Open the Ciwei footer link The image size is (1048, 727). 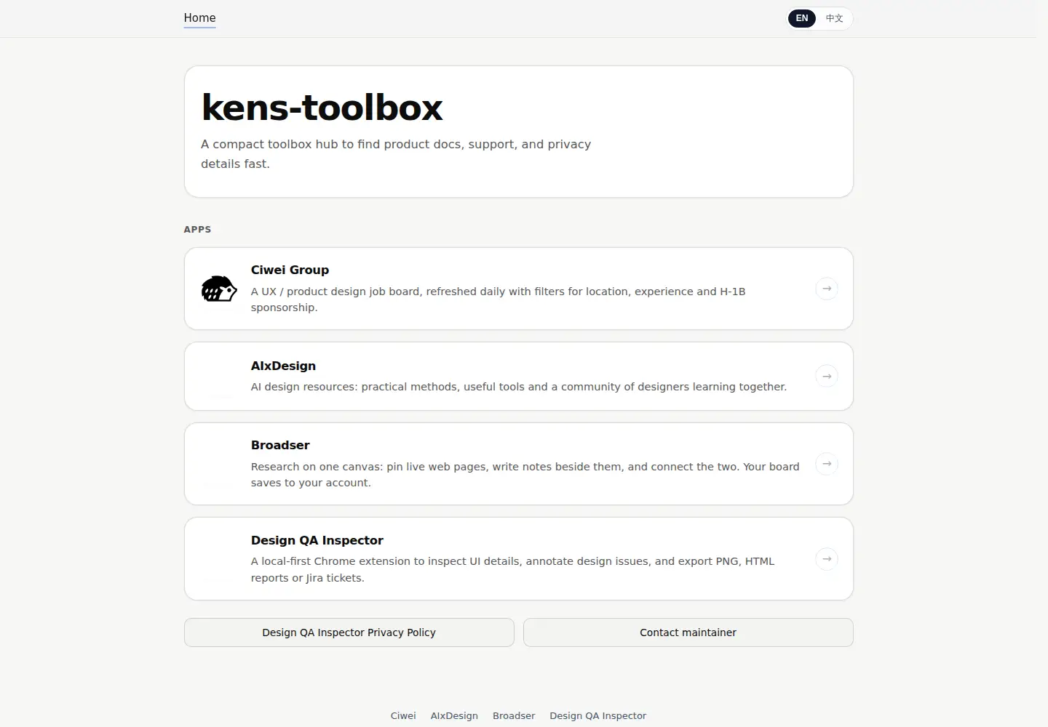pyautogui.click(x=403, y=716)
